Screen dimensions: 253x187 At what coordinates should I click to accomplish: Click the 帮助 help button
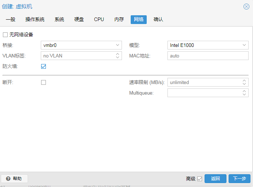(x=15, y=179)
